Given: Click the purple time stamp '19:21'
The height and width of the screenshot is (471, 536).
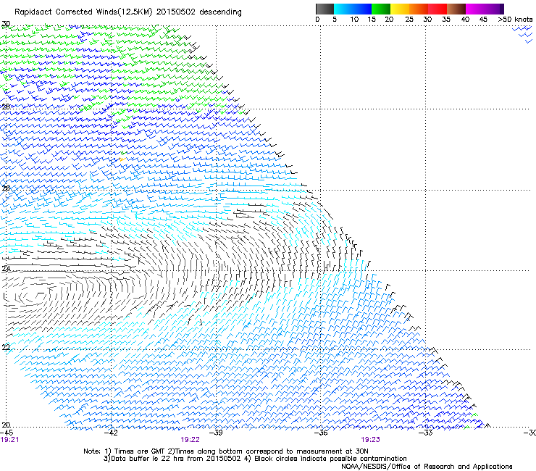Looking at the screenshot, I should tap(9, 440).
